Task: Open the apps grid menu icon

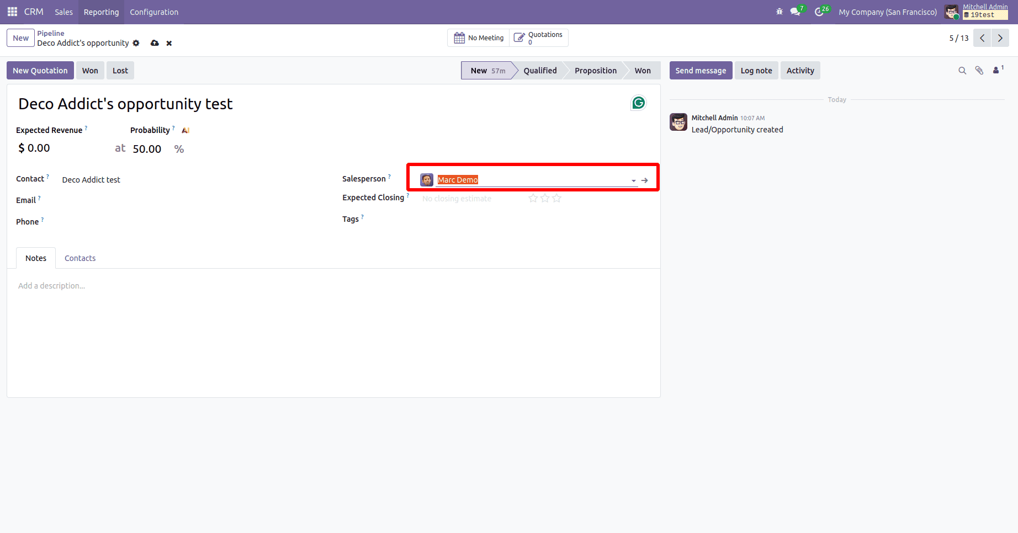Action: (x=12, y=11)
